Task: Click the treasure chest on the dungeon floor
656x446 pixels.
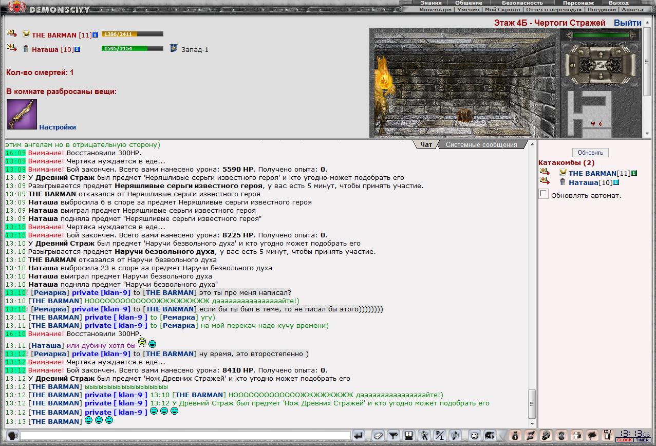Action: 464,116
